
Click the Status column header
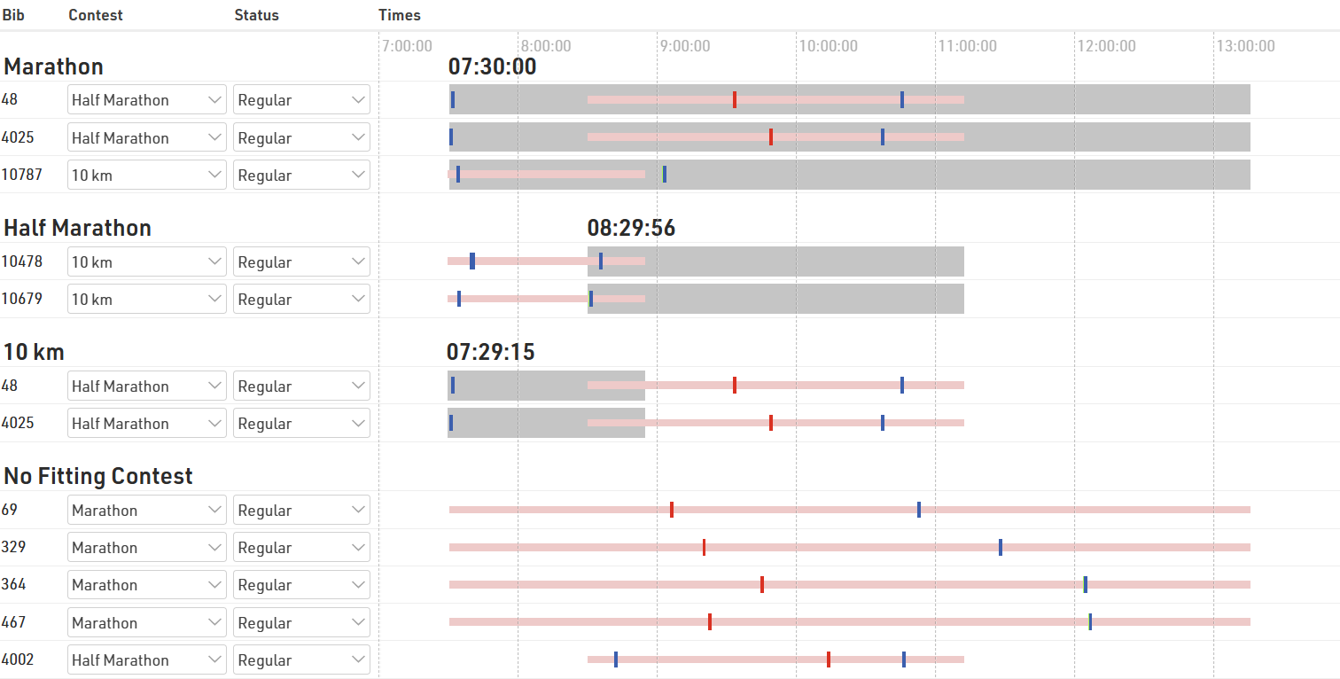tap(256, 15)
